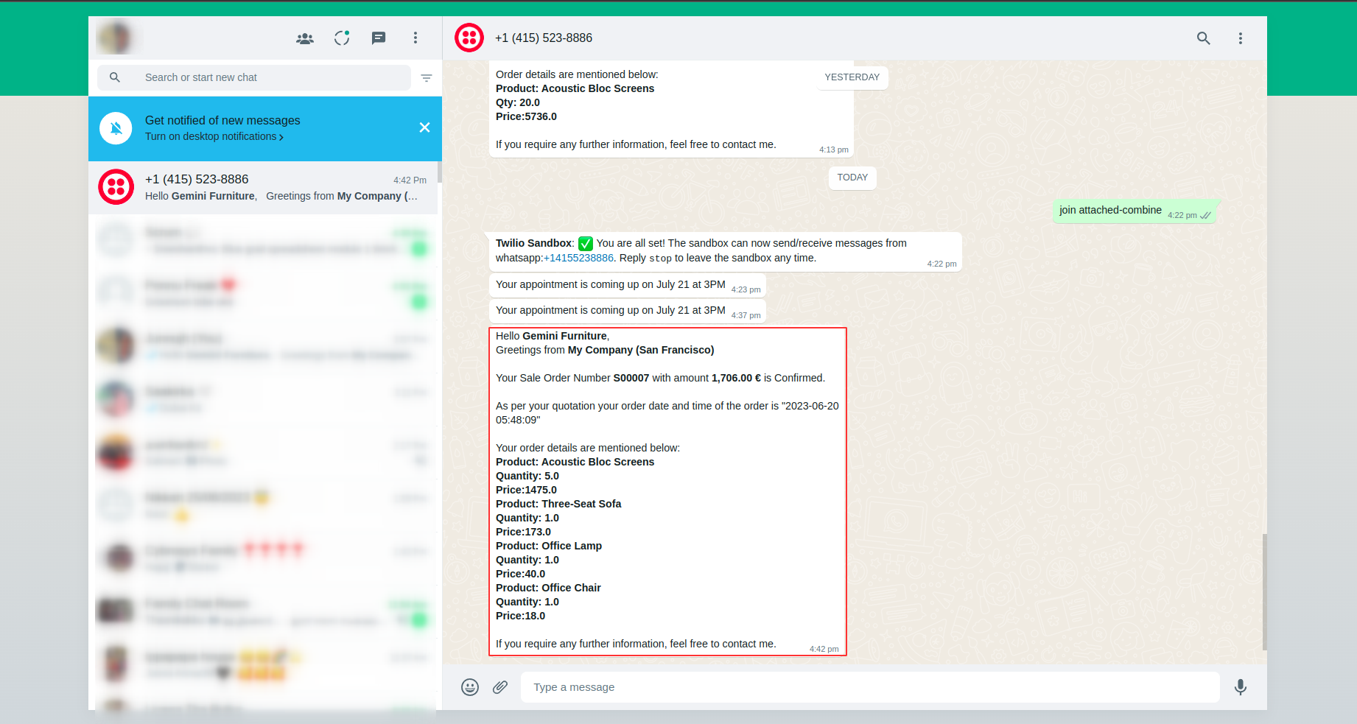Click 'Price:173.0' in the order message

(x=523, y=533)
